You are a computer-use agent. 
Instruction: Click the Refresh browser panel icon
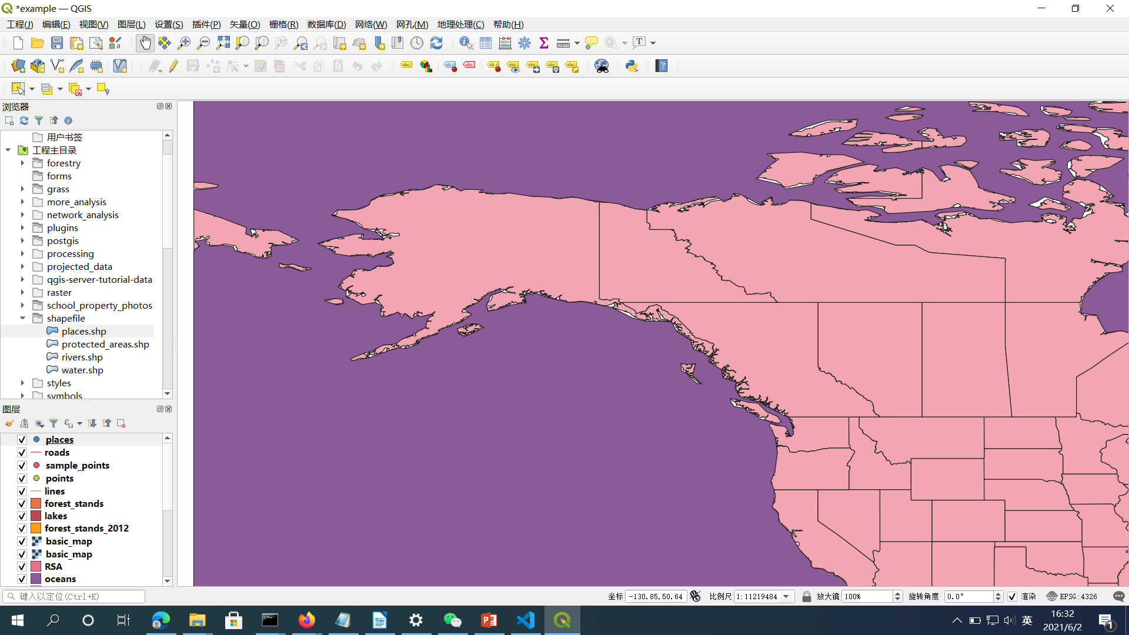pos(24,121)
